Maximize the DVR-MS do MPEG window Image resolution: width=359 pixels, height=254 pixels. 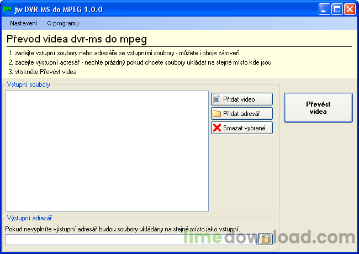[337, 9]
